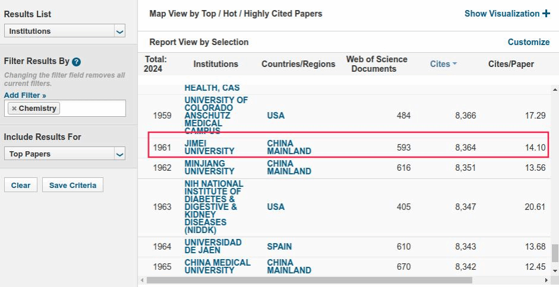
Task: Click the Add Filter link
Action: [25, 95]
